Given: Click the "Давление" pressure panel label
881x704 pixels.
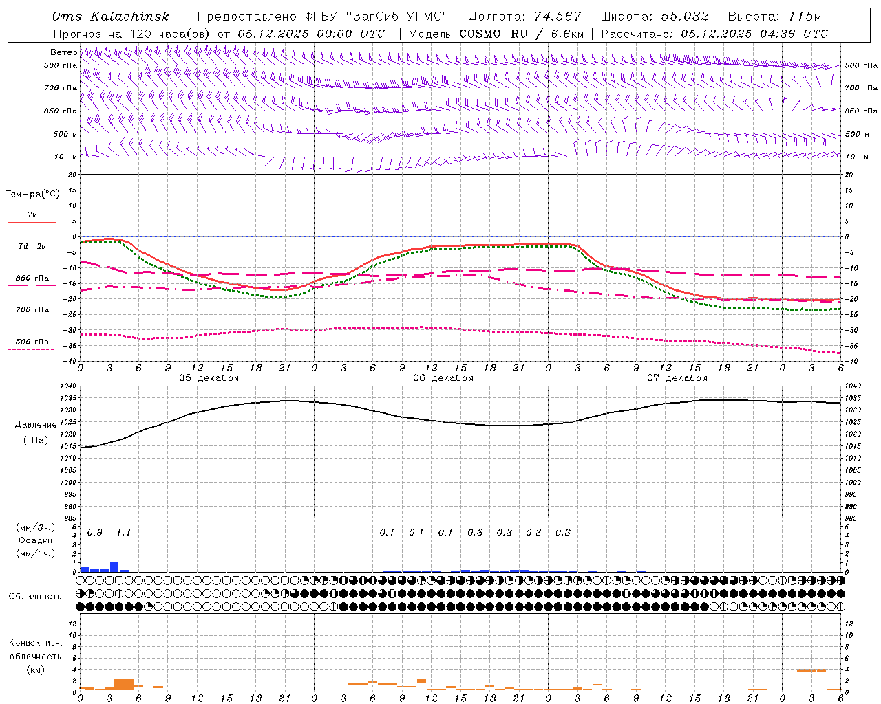Looking at the screenshot, I should [36, 425].
